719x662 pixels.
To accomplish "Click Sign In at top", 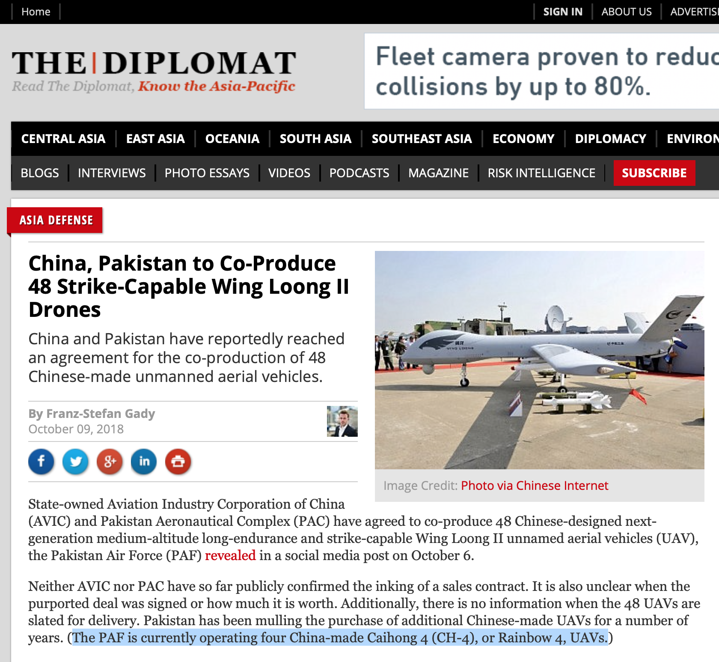I will 563,12.
